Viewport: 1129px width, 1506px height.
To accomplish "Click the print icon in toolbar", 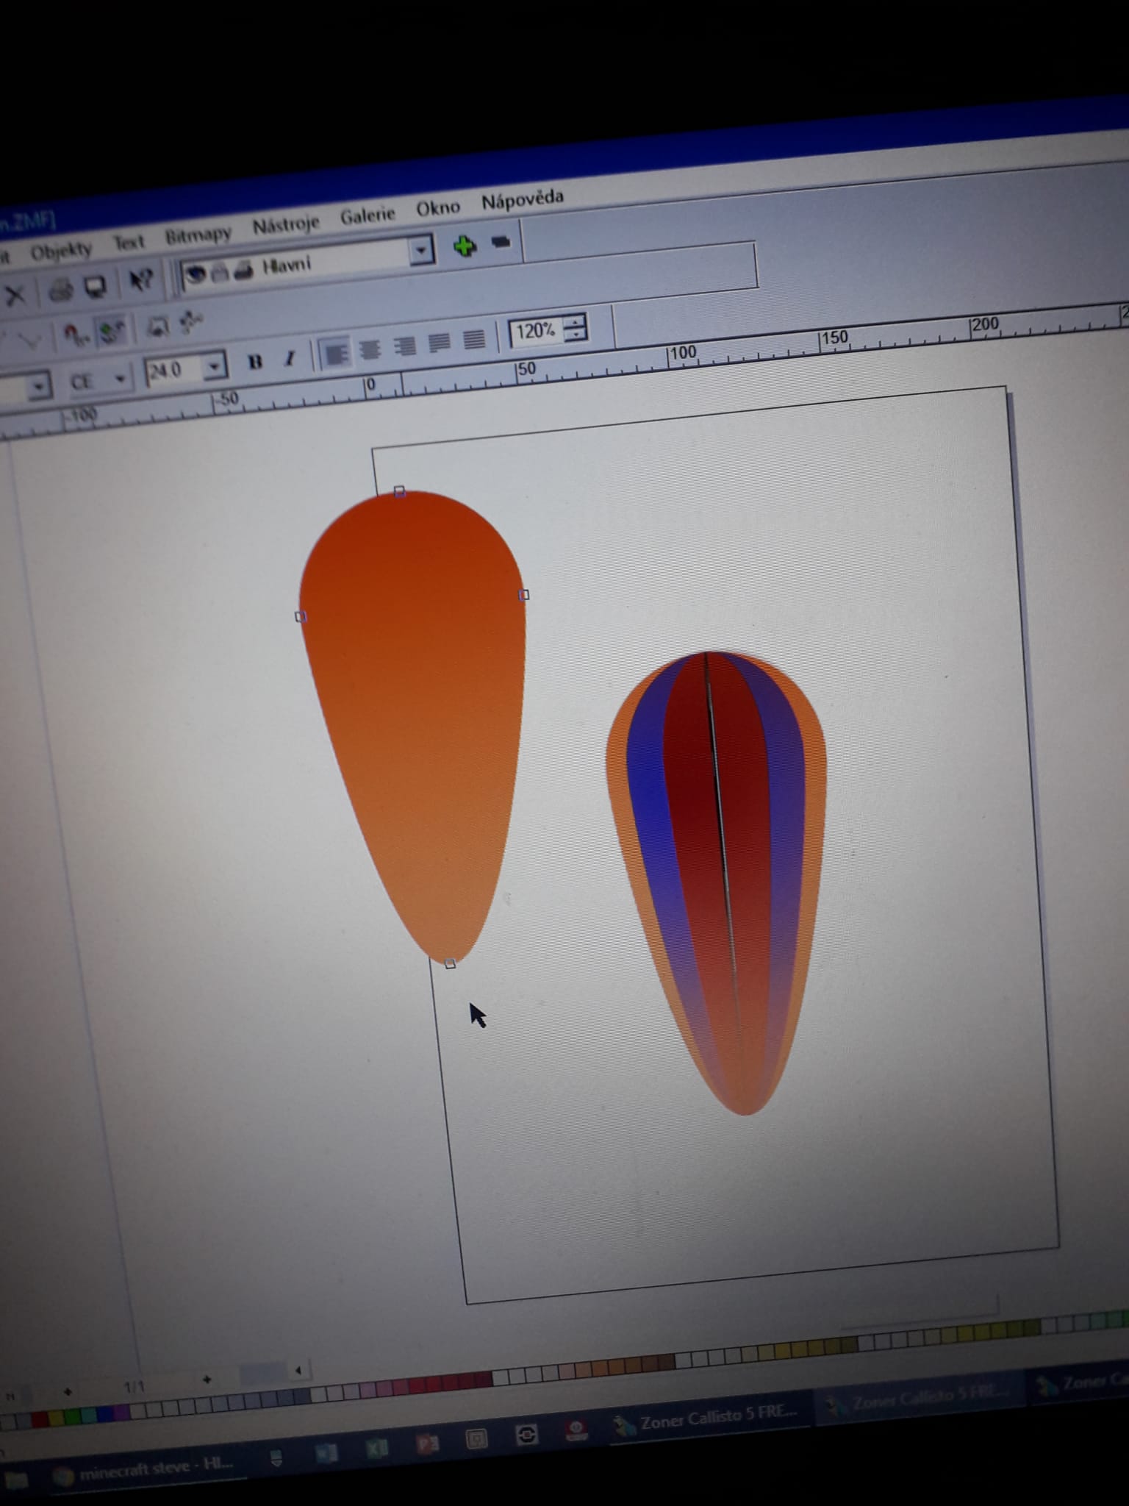I will [61, 290].
